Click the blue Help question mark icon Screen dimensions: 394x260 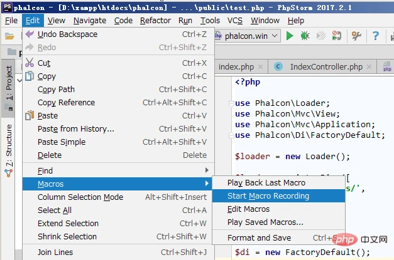point(375,36)
